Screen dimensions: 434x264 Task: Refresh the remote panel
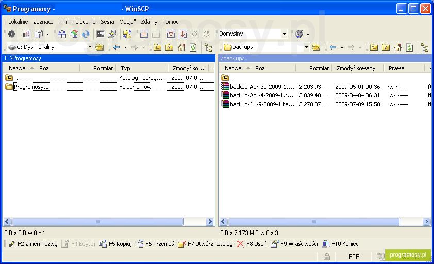tap(410, 47)
